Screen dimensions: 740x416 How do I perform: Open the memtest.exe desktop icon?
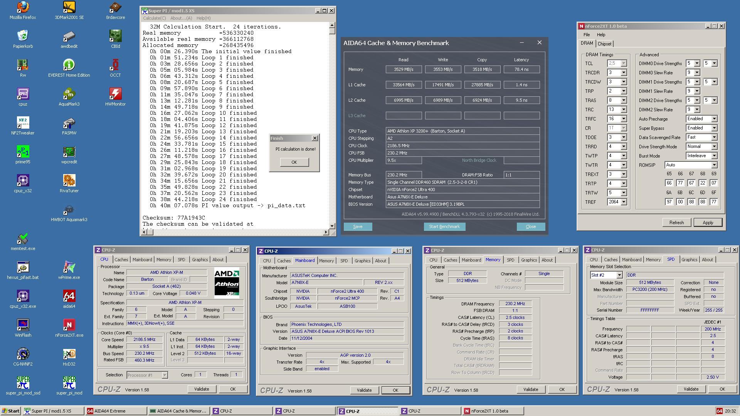pos(23,242)
